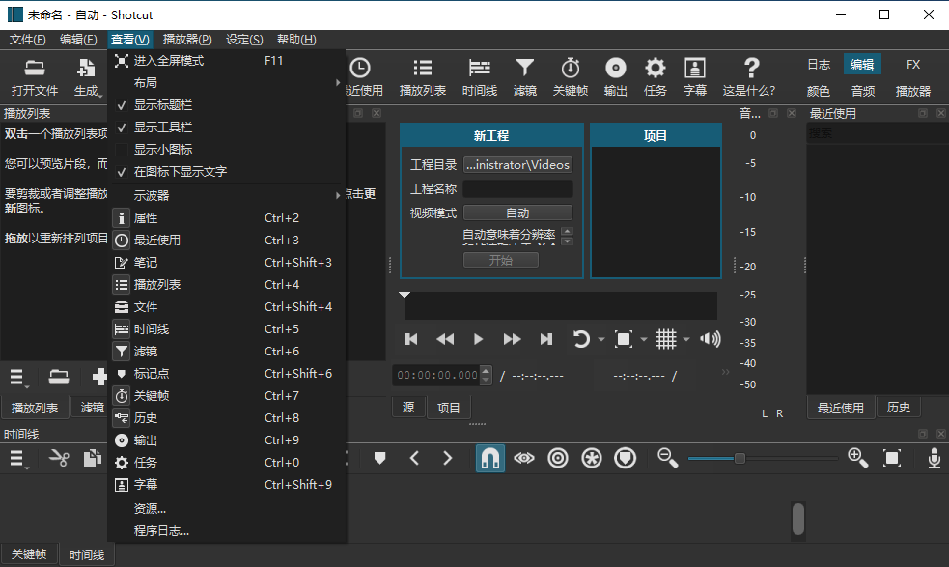The height and width of the screenshot is (567, 949).
Task: Select 进入全屏模式 from the View menu
Action: coord(227,61)
